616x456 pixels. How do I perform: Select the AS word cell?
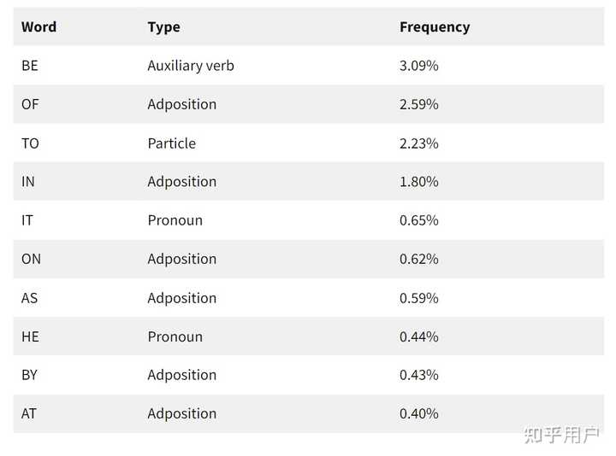29,298
